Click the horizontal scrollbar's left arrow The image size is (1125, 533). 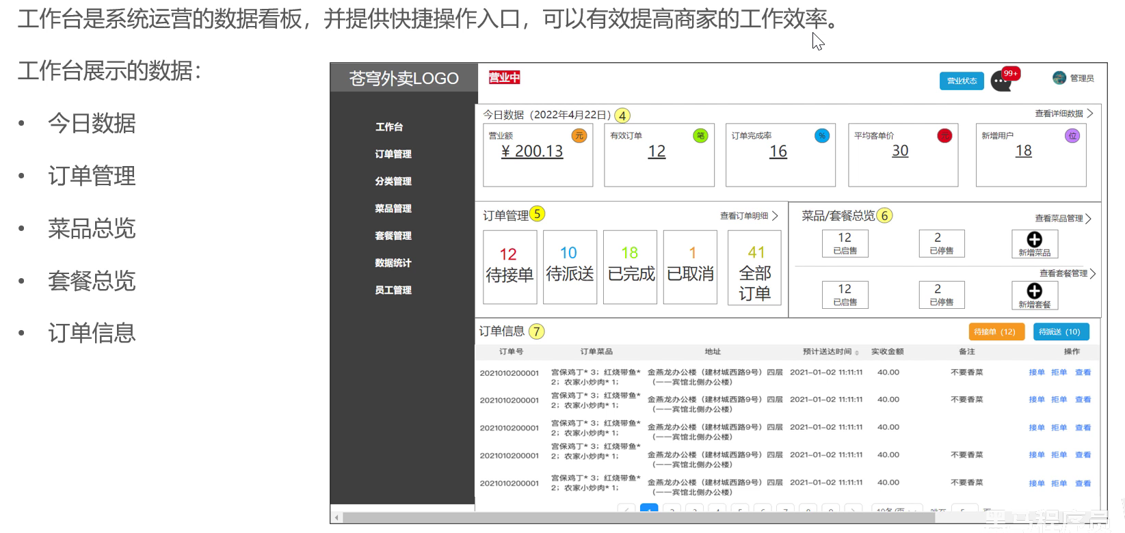pyautogui.click(x=336, y=517)
